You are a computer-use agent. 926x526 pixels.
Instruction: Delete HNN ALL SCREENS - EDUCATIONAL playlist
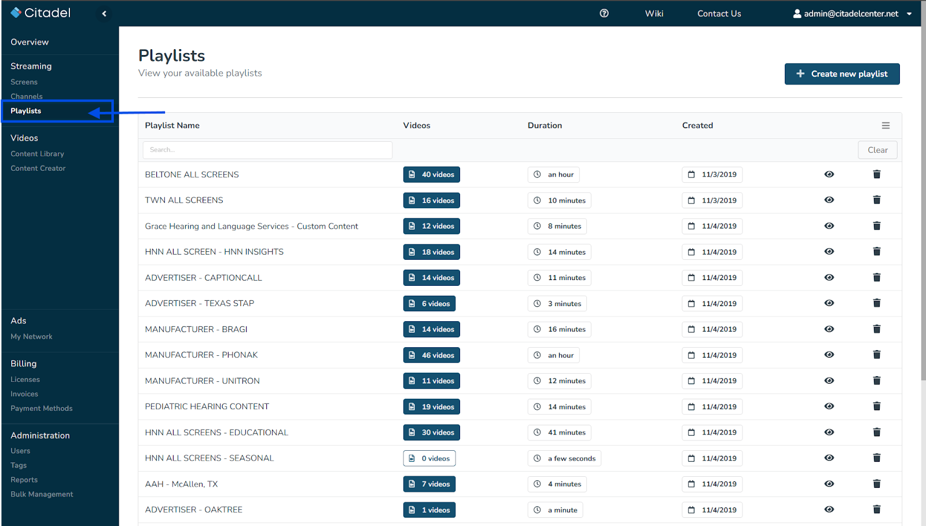pos(877,432)
